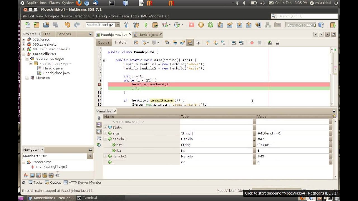Clean and Build with hammer-broom icon

coord(136,25)
